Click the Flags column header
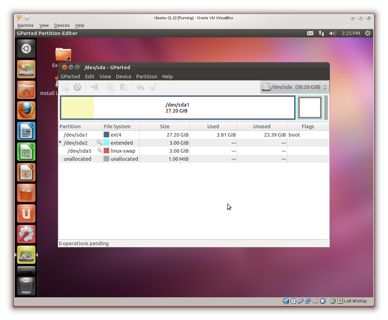This screenshot has width=388, height=320. [308, 126]
